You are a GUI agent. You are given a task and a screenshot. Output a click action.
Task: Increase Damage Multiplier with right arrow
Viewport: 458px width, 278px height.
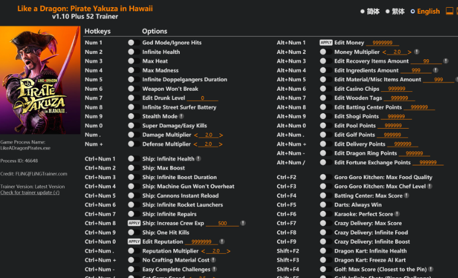221,135
